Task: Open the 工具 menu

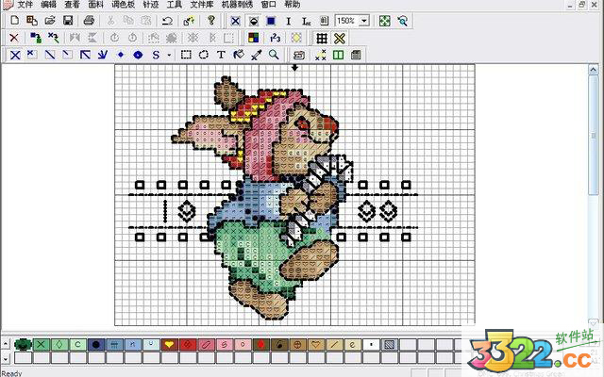Action: pyautogui.click(x=174, y=5)
